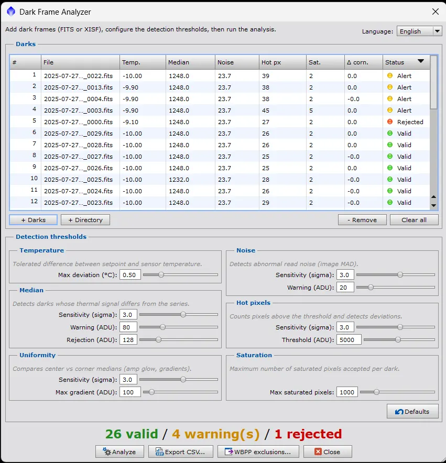The width and height of the screenshot is (446, 463).
Task: Click the hot pixel count 45
Action: point(265,111)
